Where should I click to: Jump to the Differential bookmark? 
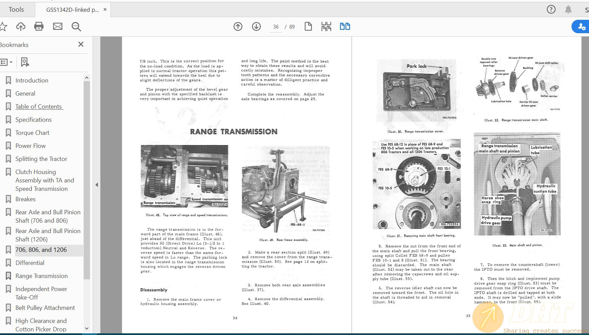click(x=30, y=263)
